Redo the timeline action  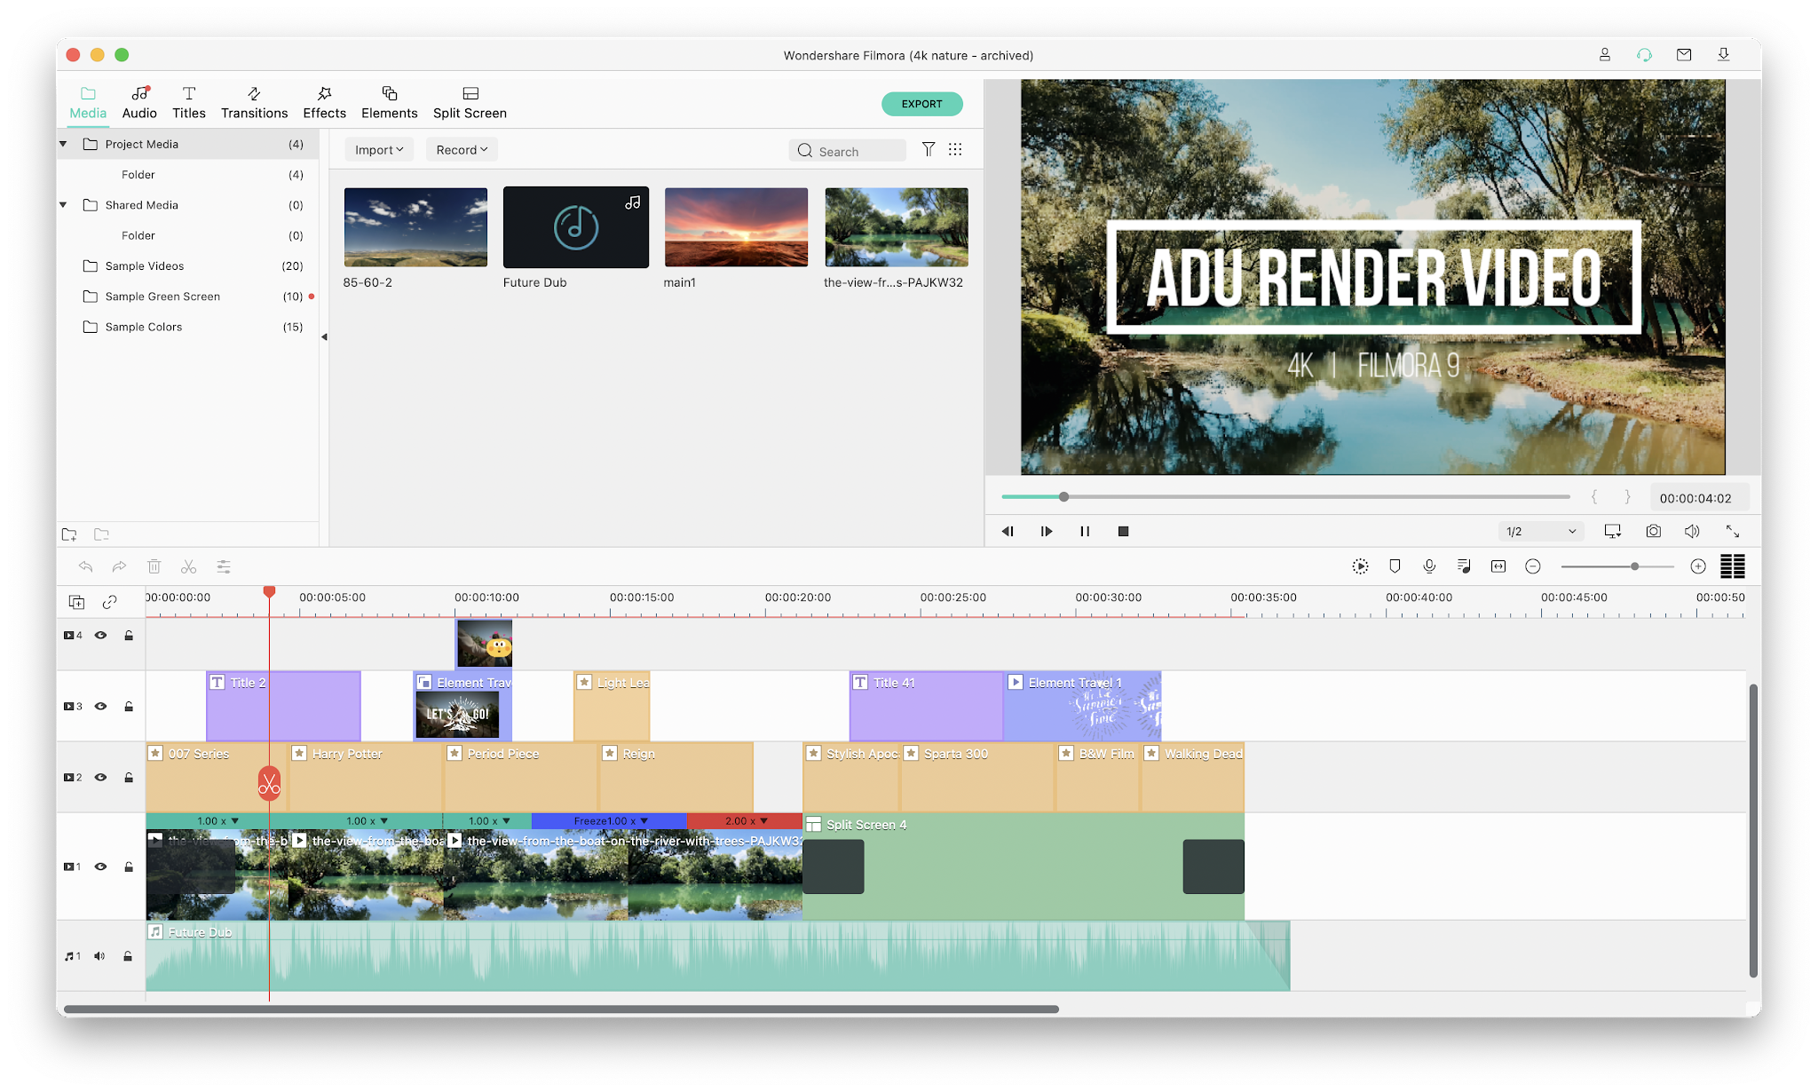(119, 566)
